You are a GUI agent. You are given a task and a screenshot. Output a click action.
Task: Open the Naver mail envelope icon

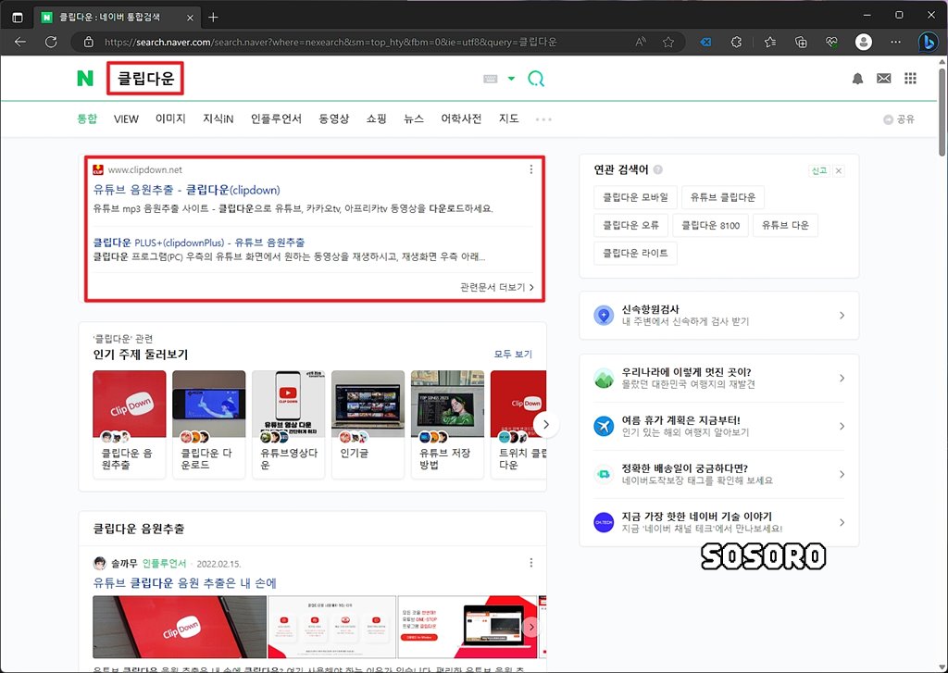884,79
